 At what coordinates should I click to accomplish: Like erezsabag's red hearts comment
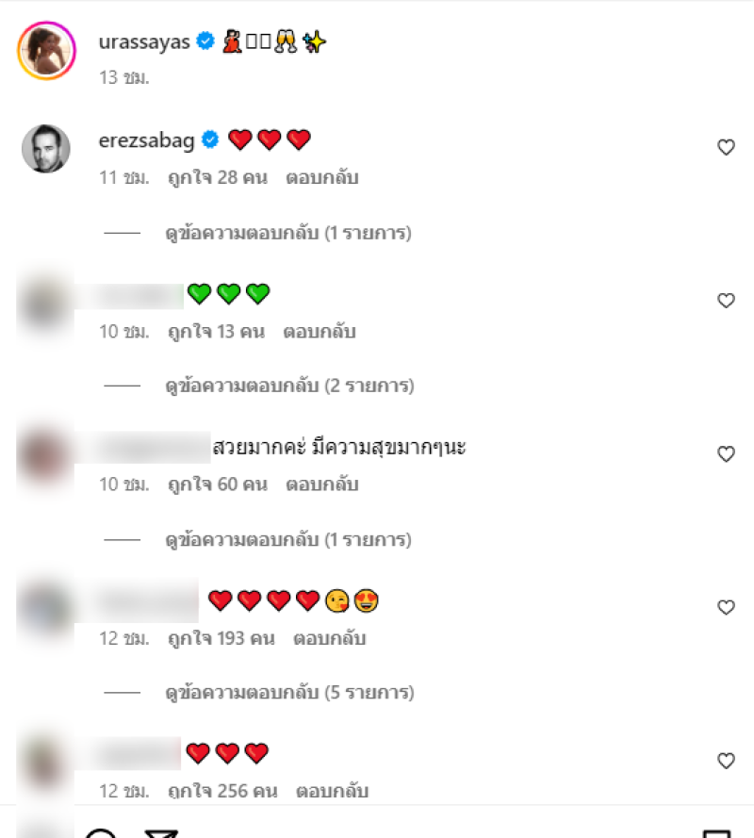click(x=726, y=147)
